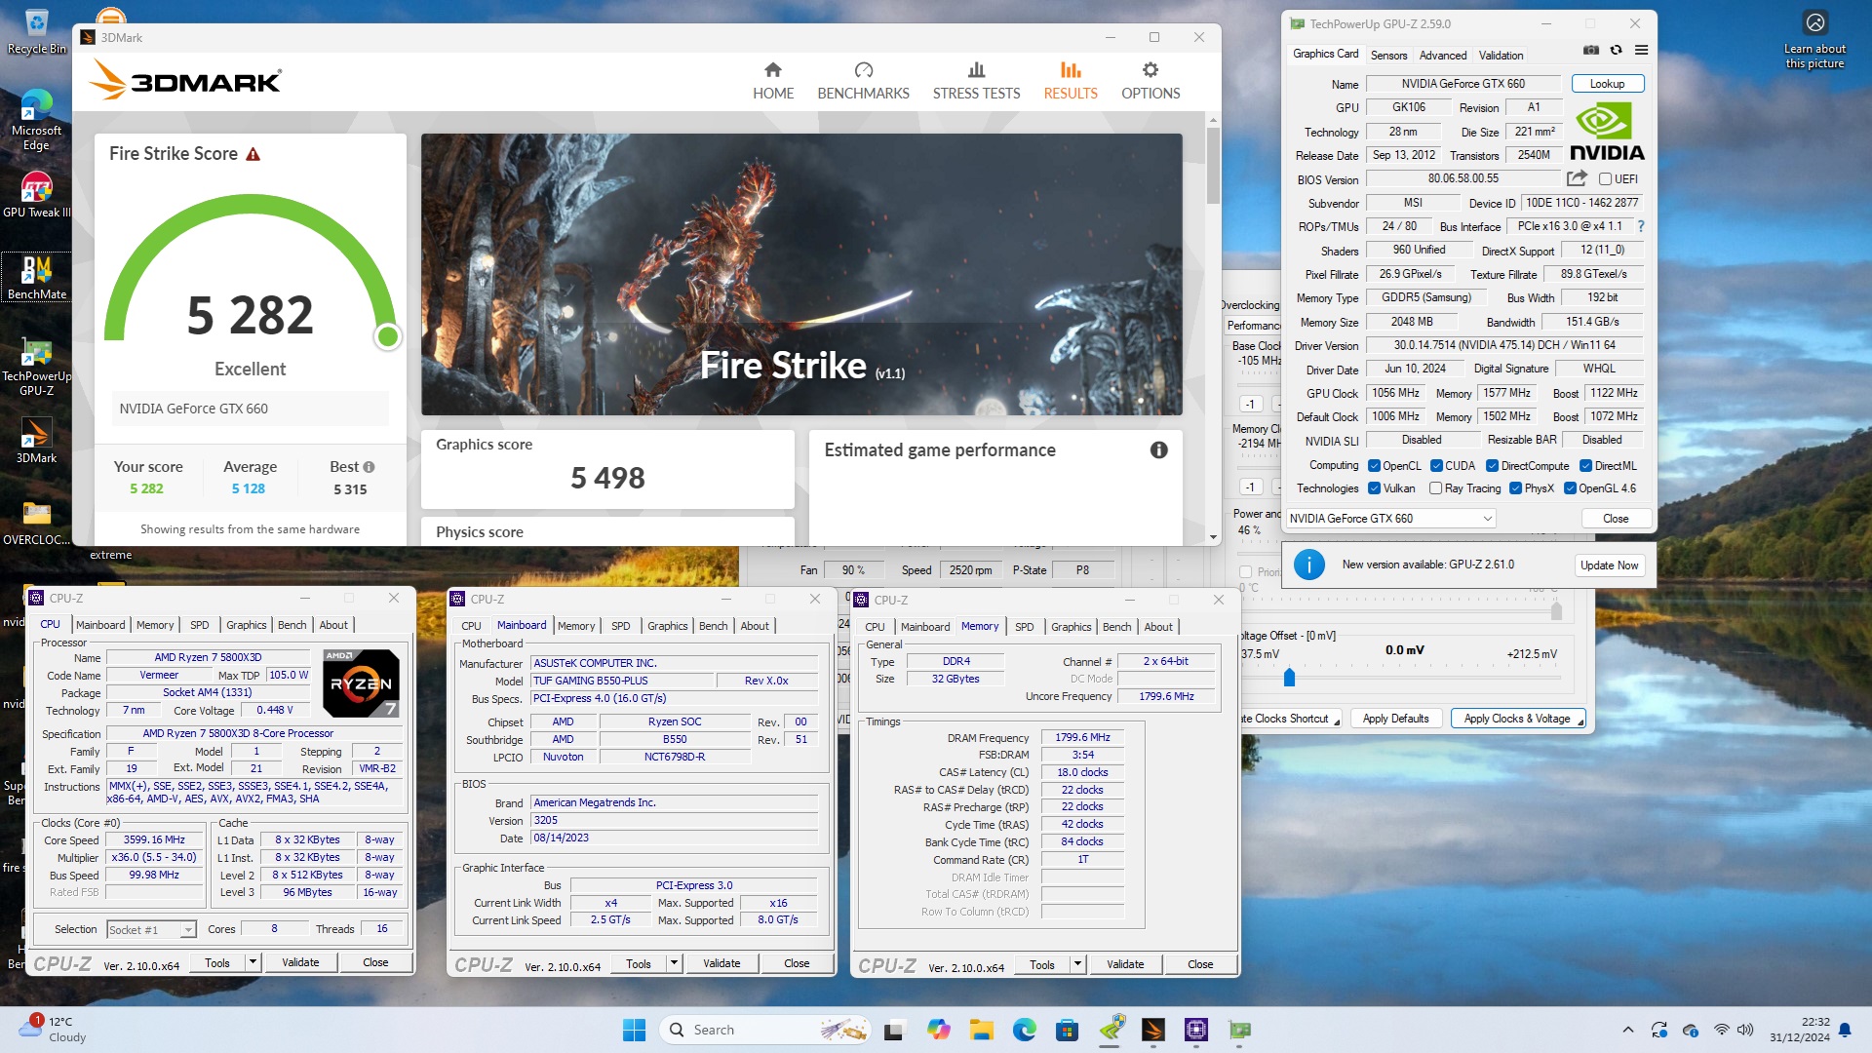Click the Close button in GPU-Z
This screenshot has width=1872, height=1053.
(x=1616, y=519)
